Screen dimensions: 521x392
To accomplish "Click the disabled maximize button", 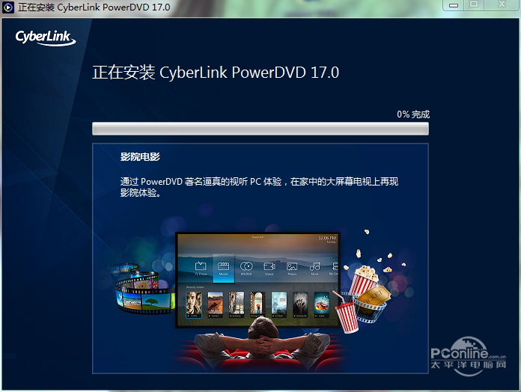I will pyautogui.click(x=474, y=4).
